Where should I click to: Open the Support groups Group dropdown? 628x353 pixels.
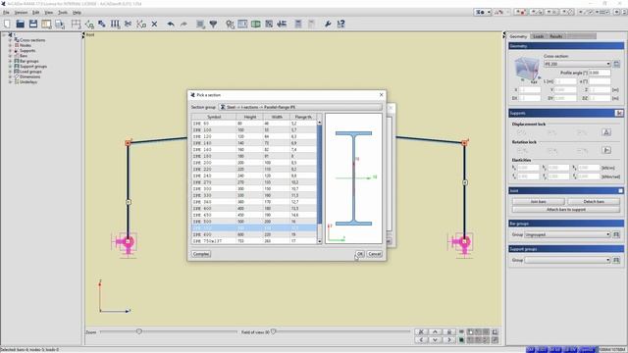point(567,260)
